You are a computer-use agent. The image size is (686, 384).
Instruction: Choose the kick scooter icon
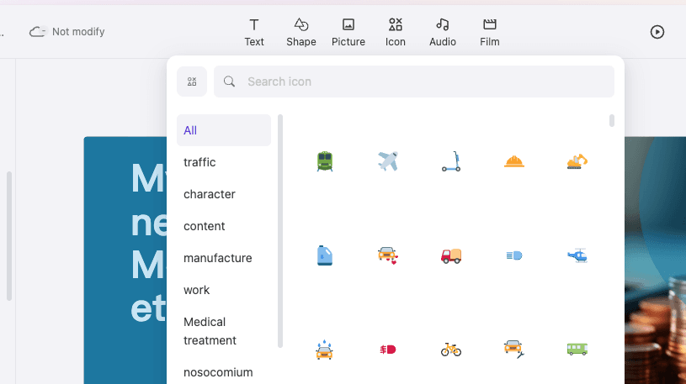pos(451,161)
